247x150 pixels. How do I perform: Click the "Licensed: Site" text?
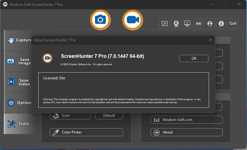click(54, 78)
